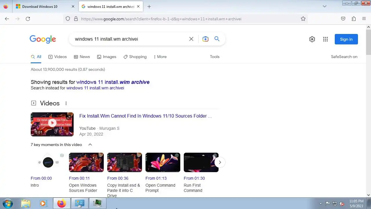This screenshot has height=209, width=371.
Task: Open key moment thumbnail From 01:13
Action: 163,162
